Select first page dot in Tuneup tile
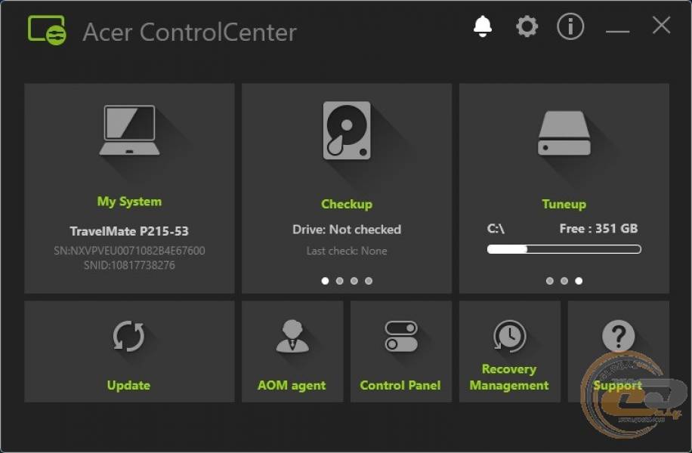 (x=549, y=281)
